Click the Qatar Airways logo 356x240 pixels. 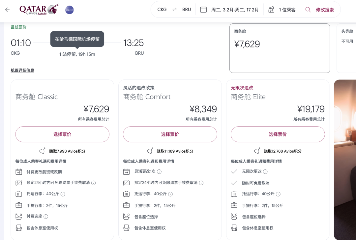[x=39, y=9]
